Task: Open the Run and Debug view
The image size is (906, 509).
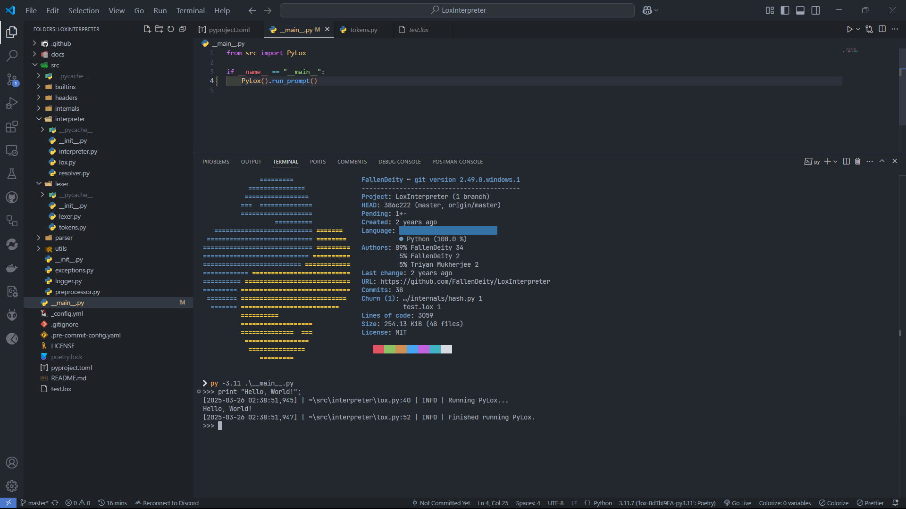Action: [12, 103]
